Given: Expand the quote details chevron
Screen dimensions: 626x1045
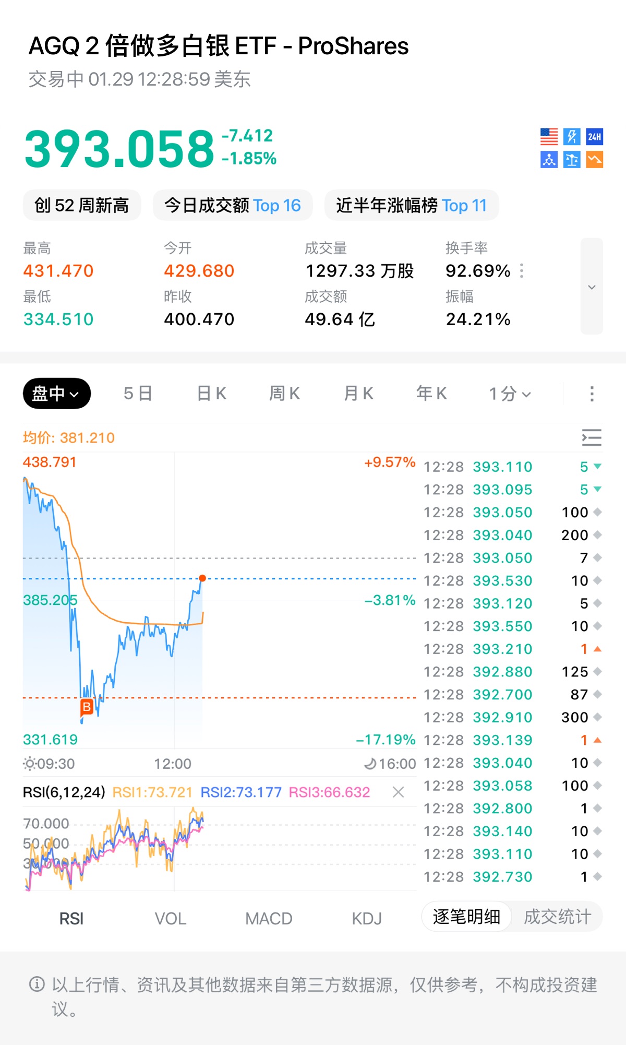Looking at the screenshot, I should pos(592,287).
